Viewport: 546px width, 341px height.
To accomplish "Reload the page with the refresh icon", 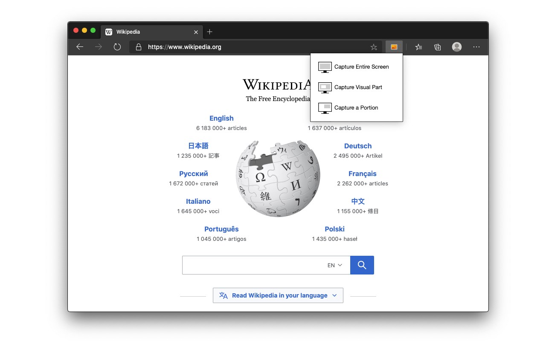I will [117, 47].
